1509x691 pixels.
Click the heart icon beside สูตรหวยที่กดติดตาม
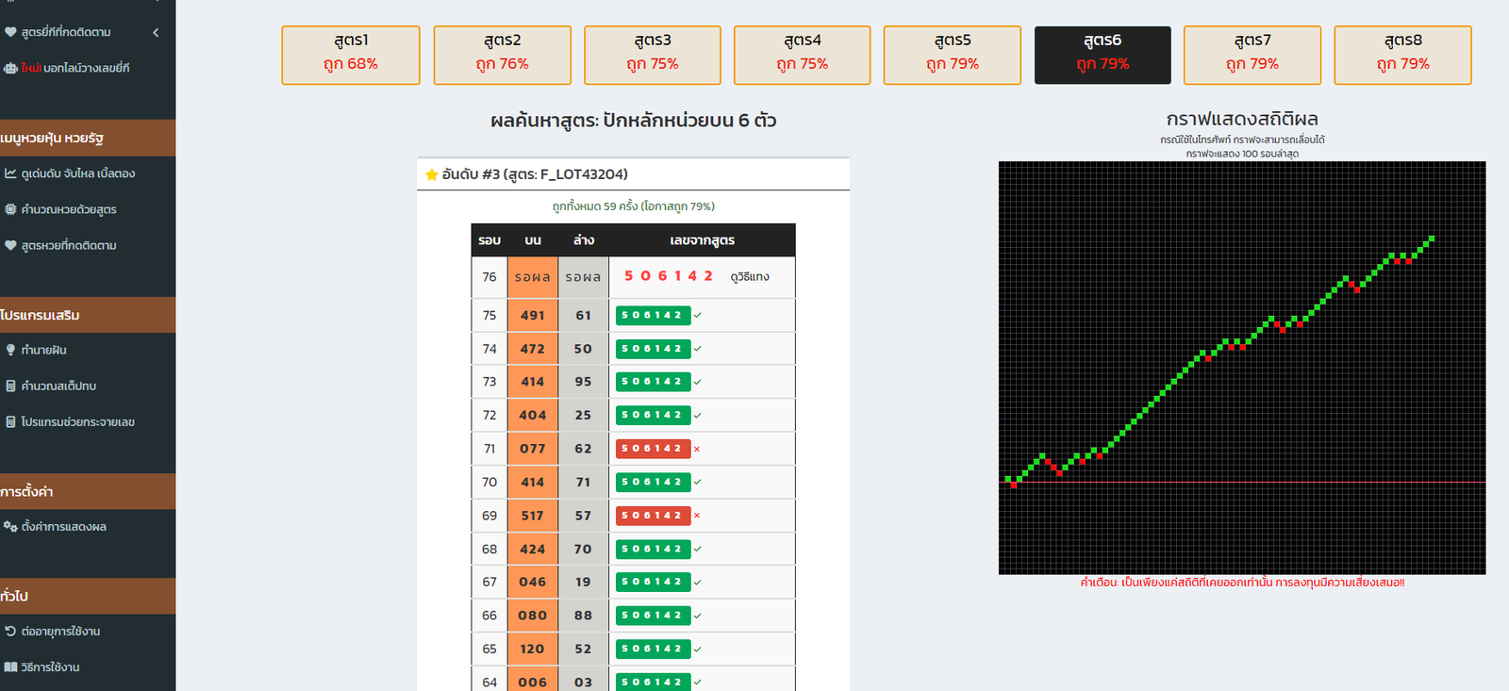coord(10,245)
